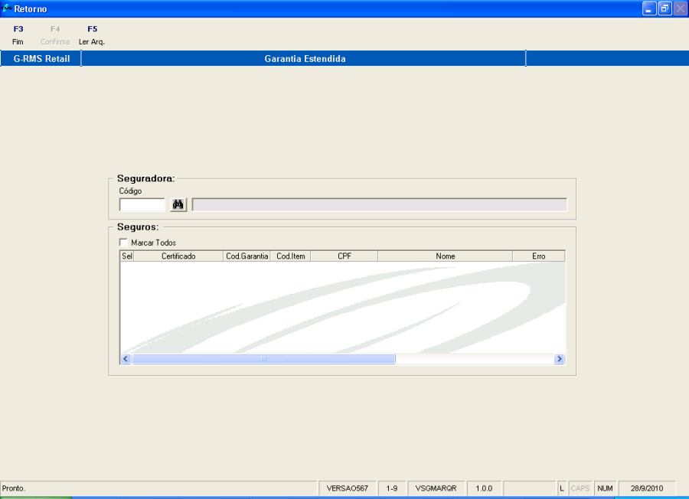Click the Garantia Estendida title bar
The image size is (689, 499).
[x=304, y=58]
